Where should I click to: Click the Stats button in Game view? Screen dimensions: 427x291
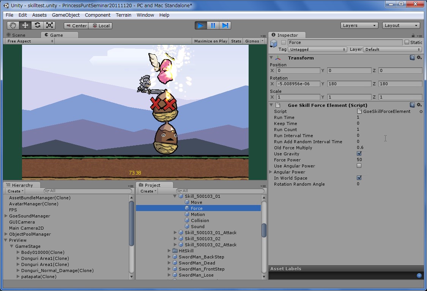[x=236, y=41]
